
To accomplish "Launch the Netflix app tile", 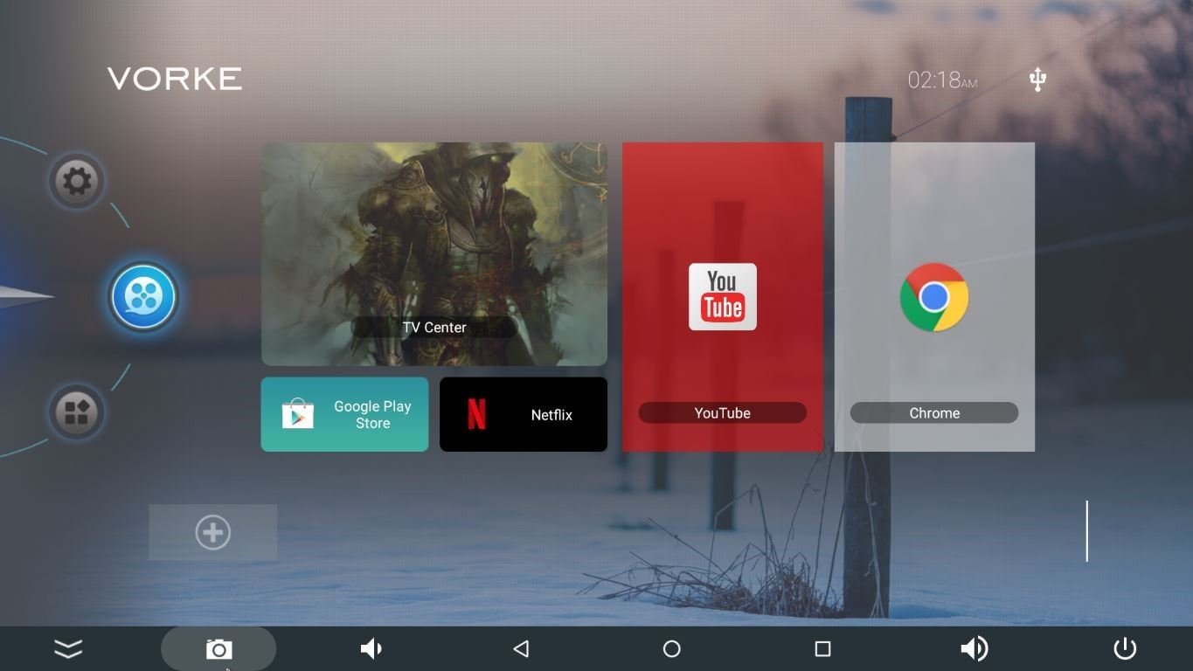I will coord(524,414).
